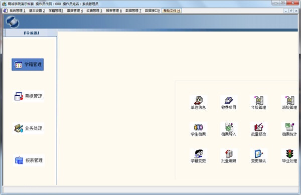Select the 票据管理 navigation button
Viewport: 301px width, 195px height.
tap(29, 96)
